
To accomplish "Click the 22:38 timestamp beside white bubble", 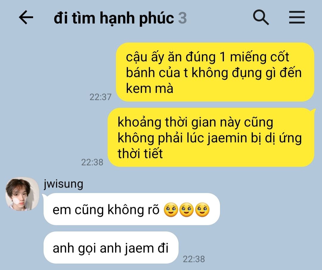I will pos(194,259).
